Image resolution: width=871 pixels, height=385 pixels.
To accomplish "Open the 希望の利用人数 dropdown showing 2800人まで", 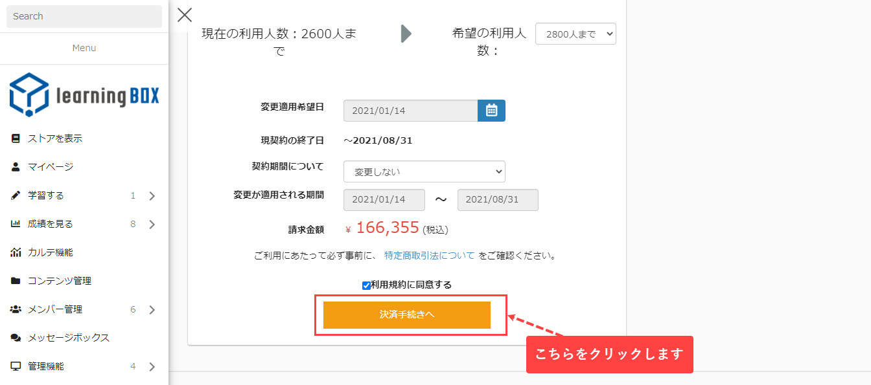I will (x=575, y=34).
